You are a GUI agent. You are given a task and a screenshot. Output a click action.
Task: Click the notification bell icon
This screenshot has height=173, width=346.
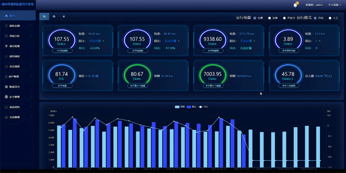point(295,5)
